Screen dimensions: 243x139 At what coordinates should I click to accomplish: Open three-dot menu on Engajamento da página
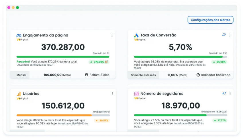click(112, 35)
